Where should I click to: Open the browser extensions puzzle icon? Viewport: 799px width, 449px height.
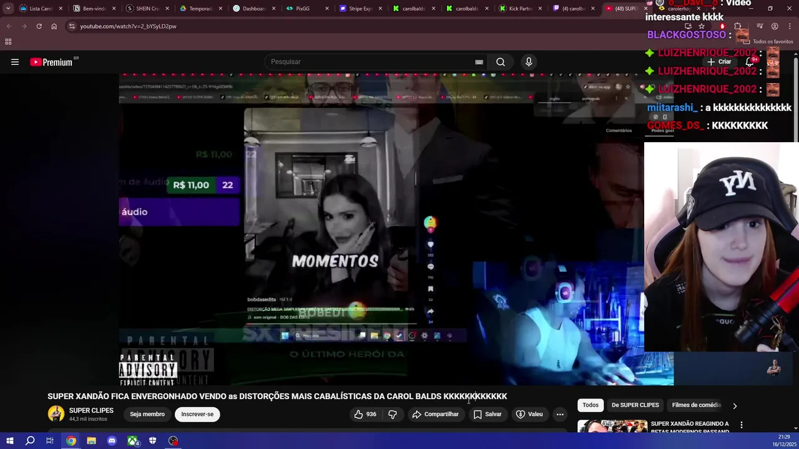(x=738, y=26)
